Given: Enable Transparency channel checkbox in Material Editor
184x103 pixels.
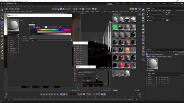Looking at the screenshot, I should coord(18,39).
